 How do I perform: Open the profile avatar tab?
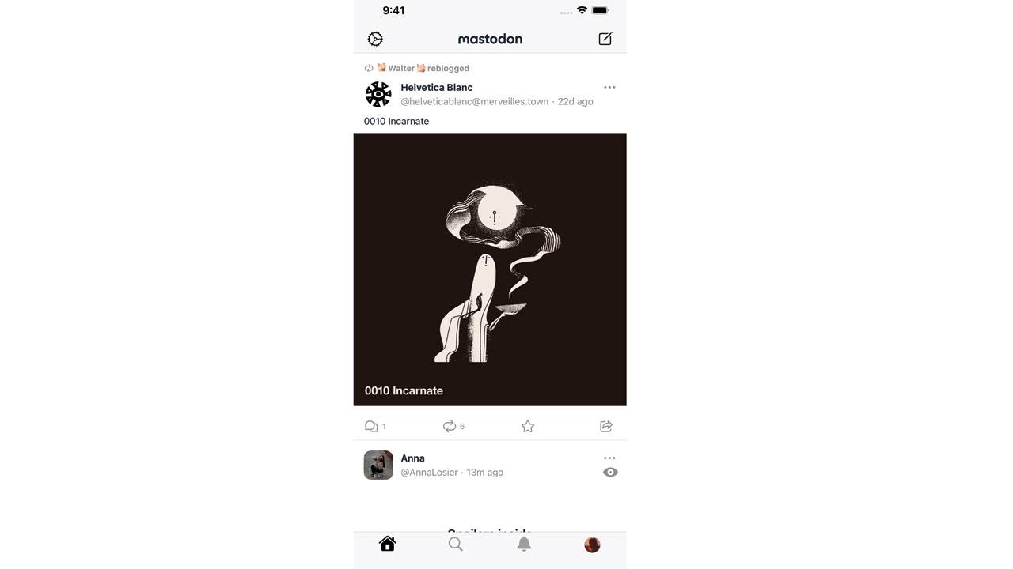click(x=592, y=545)
